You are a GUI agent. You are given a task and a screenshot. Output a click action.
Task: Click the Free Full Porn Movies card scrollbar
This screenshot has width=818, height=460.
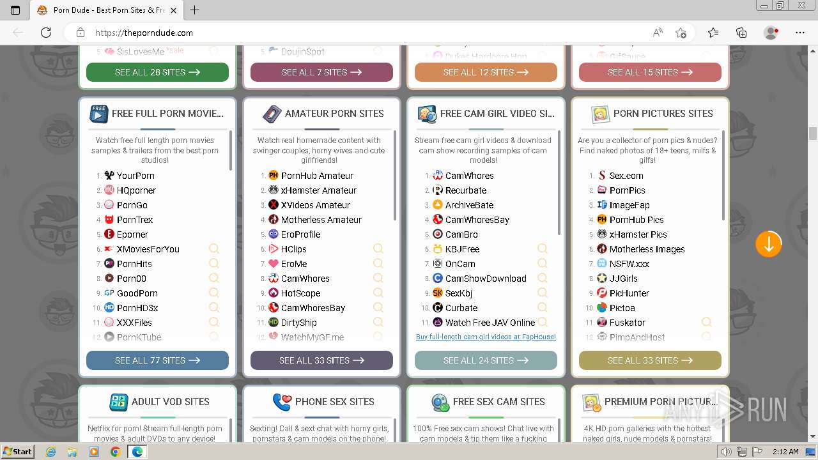(x=231, y=151)
